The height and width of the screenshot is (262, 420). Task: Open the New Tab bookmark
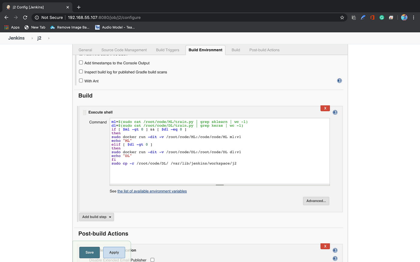35,27
